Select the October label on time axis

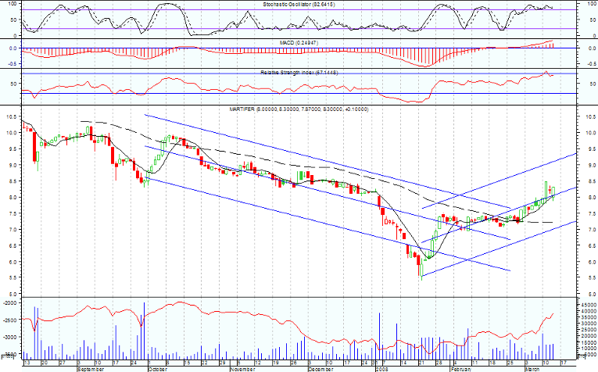(157, 370)
